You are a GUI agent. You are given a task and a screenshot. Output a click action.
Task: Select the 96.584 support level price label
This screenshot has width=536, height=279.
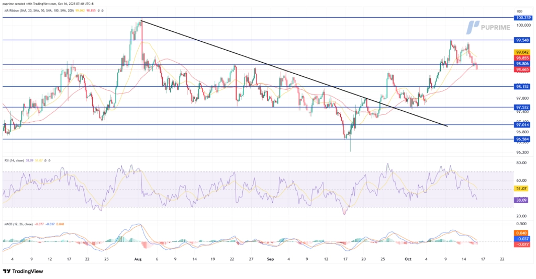[x=522, y=139]
